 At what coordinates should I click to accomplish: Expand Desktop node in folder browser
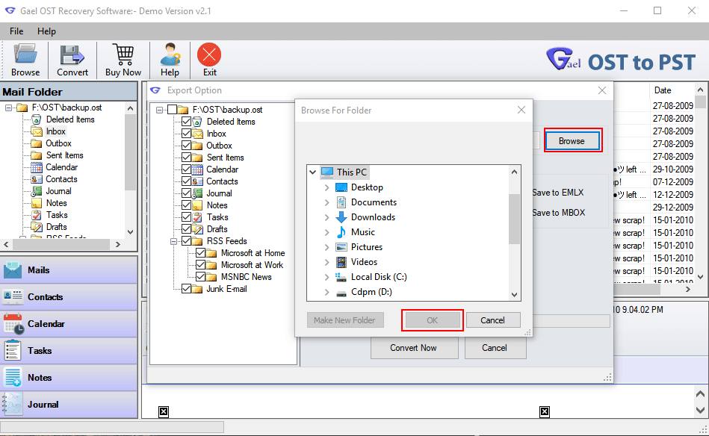327,187
